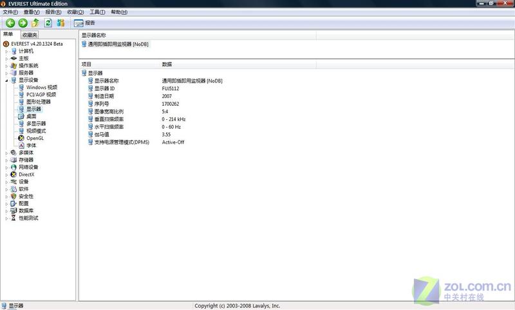
Task: Open the 帮助(H) menu
Action: [119, 12]
